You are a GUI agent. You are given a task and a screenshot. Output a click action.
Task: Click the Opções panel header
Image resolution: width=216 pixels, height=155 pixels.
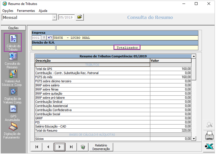tap(13, 28)
